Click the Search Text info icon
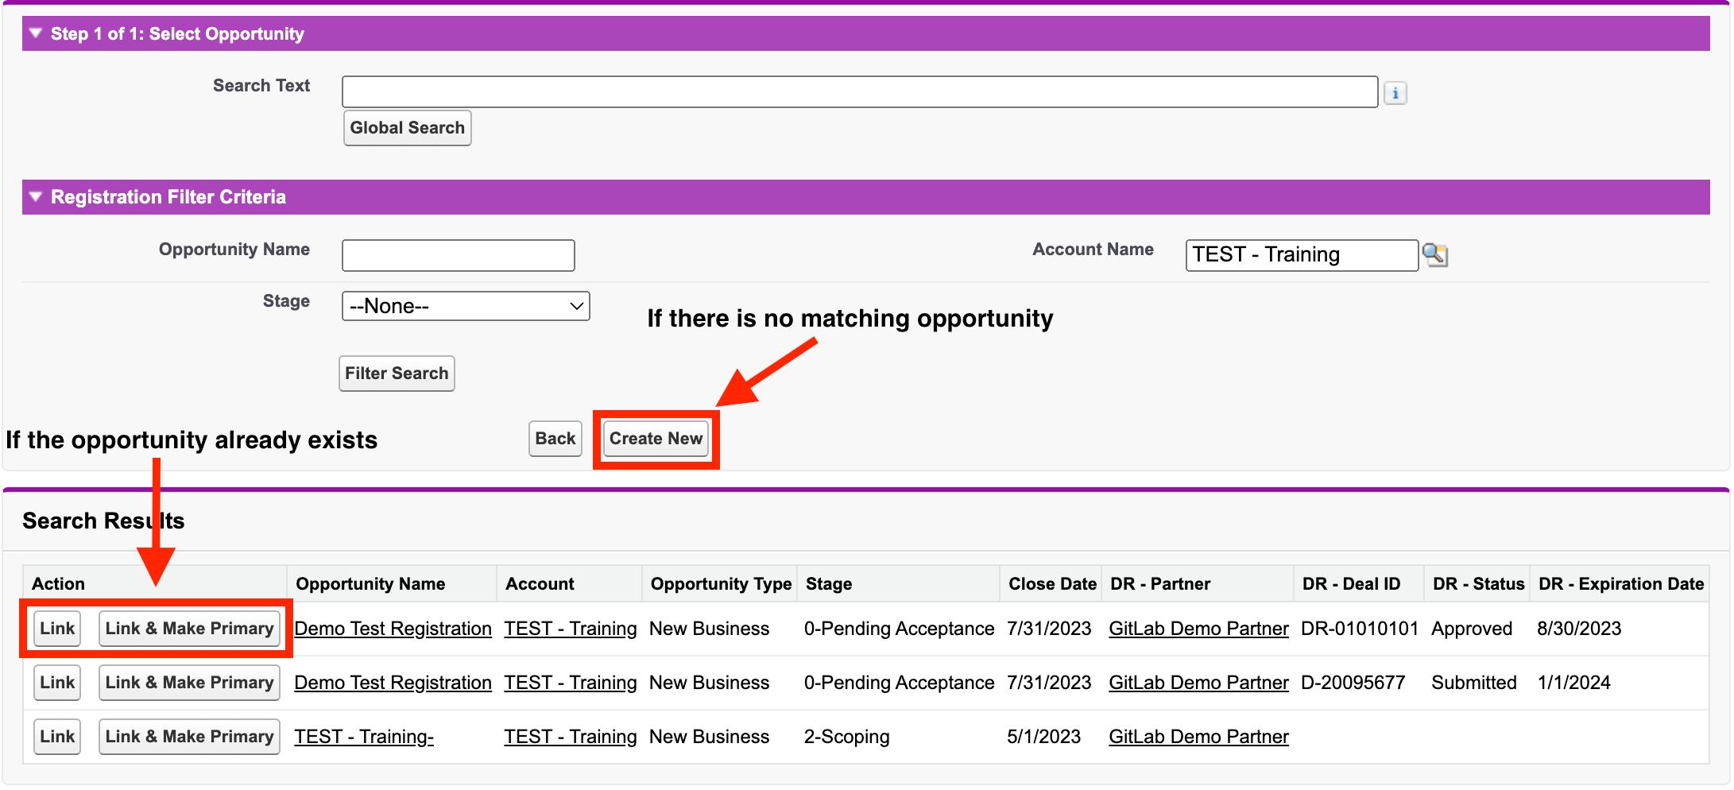The width and height of the screenshot is (1734, 790). [x=1395, y=93]
